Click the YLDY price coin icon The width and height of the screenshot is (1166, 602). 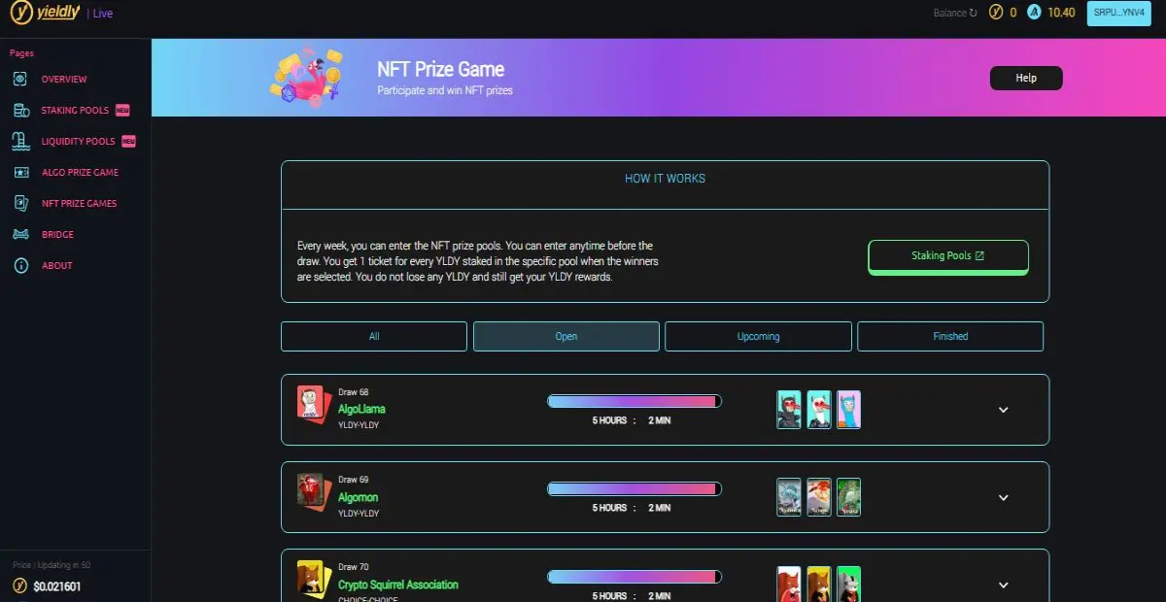click(x=20, y=585)
